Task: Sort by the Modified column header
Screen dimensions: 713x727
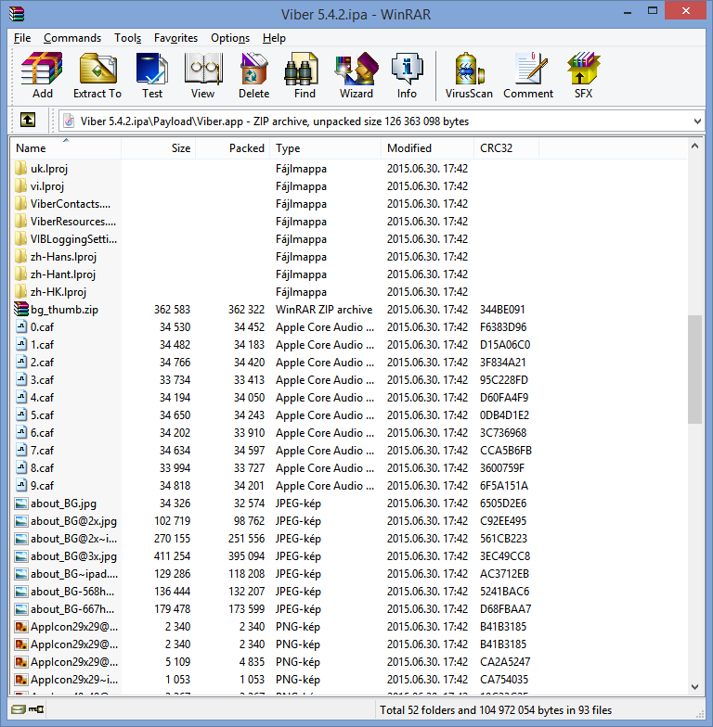Action: (427, 148)
